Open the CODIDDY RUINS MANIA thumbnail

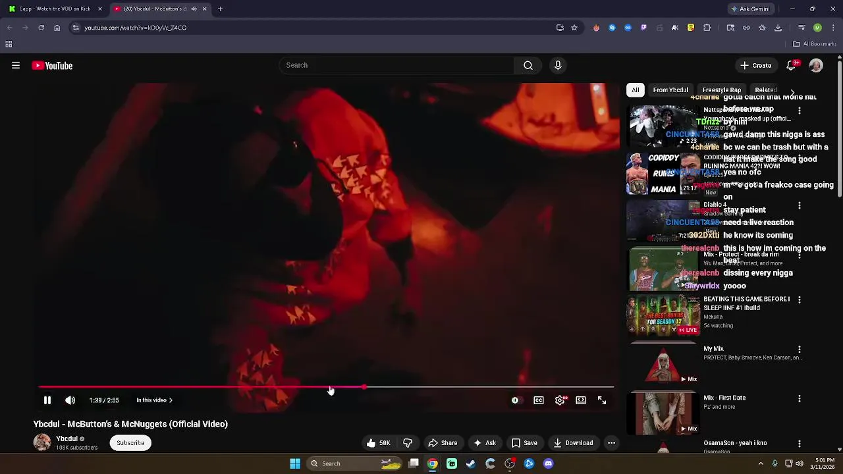(663, 173)
